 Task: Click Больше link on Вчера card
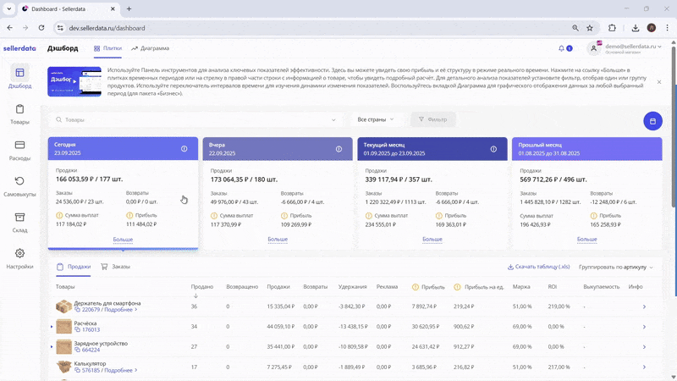(278, 240)
